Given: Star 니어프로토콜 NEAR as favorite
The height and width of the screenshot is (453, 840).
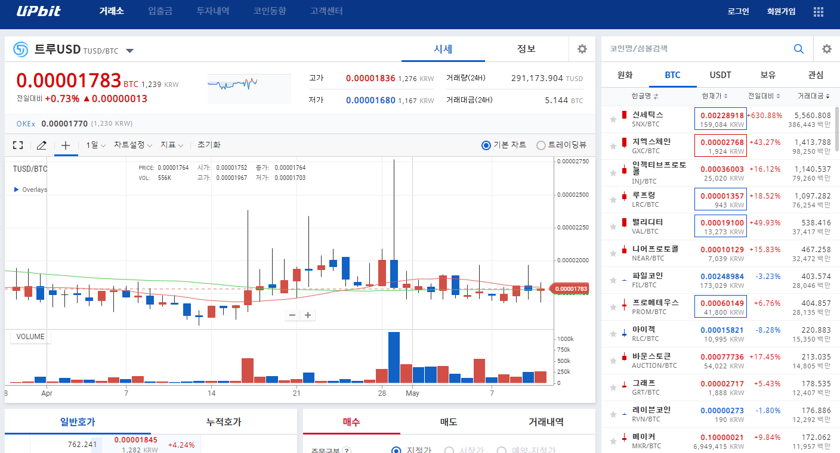Looking at the screenshot, I should click(x=613, y=253).
